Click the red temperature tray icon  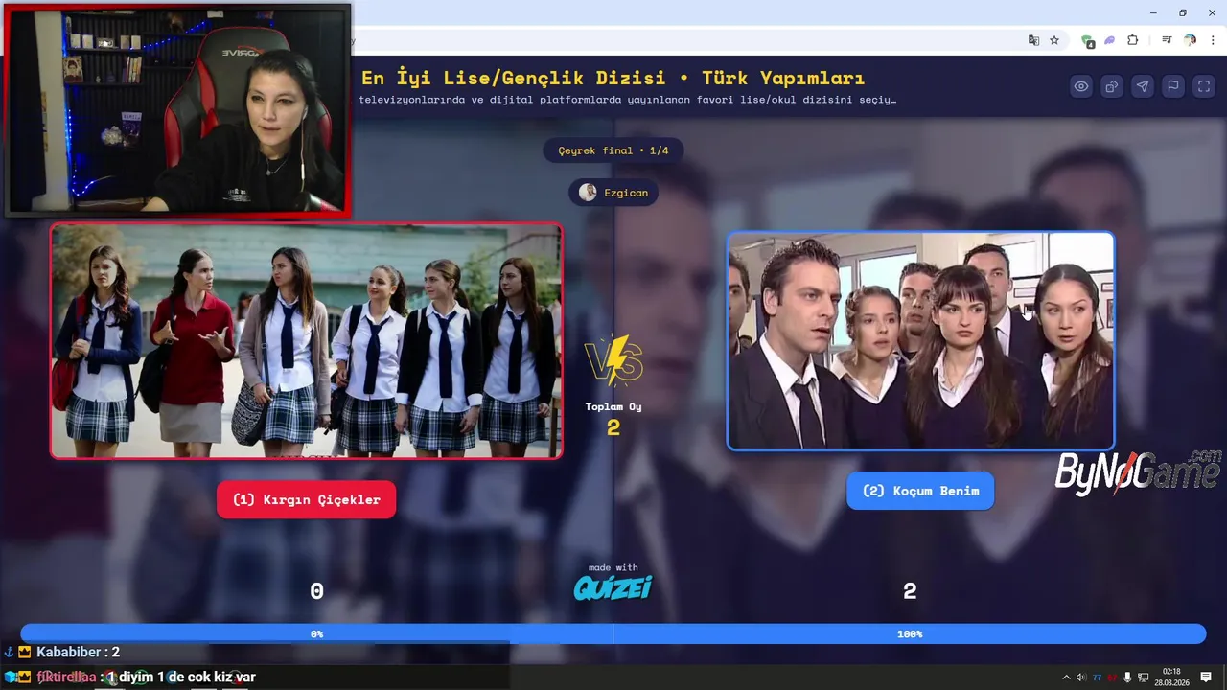pyautogui.click(x=1112, y=678)
